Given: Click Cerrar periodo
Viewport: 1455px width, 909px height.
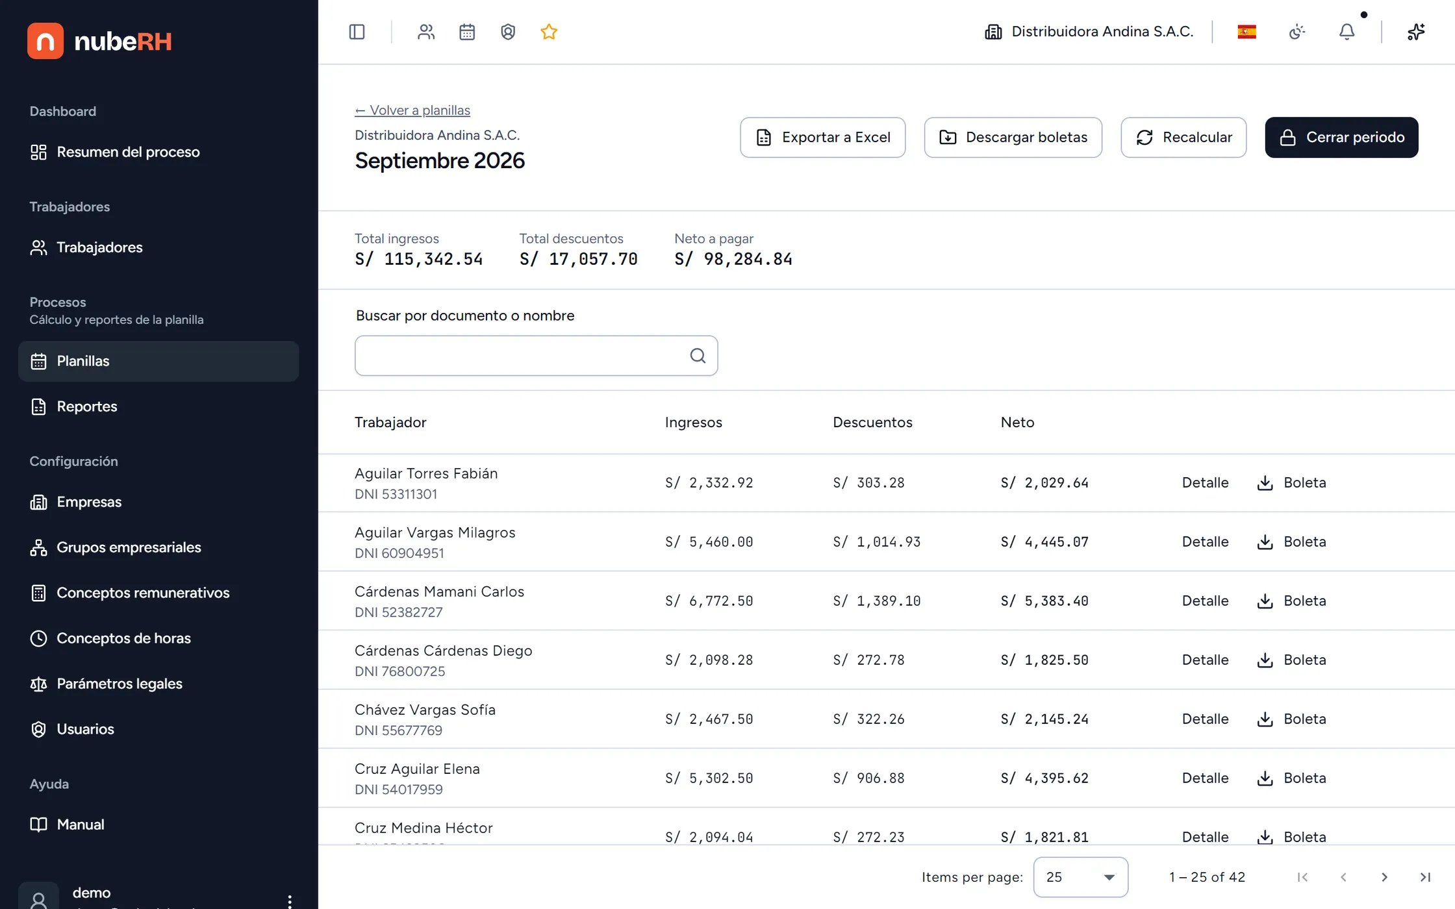Looking at the screenshot, I should point(1341,137).
